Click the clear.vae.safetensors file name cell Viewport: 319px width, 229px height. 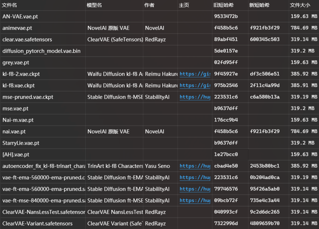[x=43, y=39]
